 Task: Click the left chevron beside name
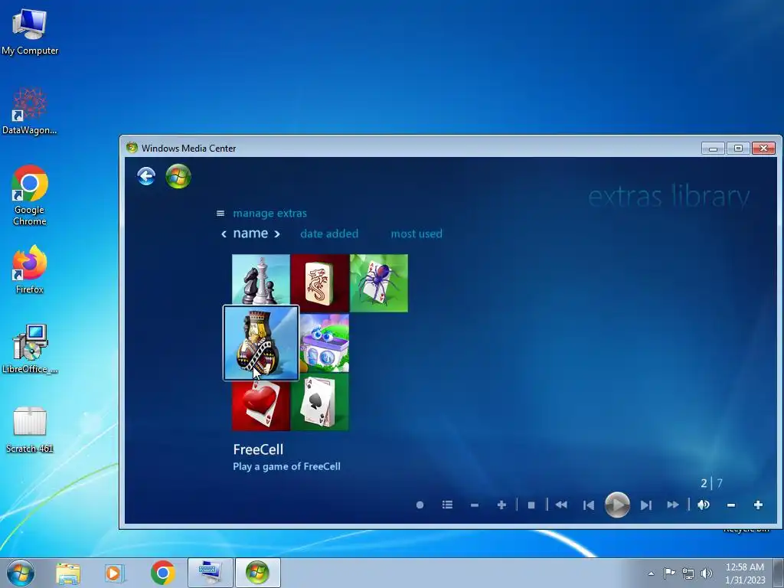[224, 234]
